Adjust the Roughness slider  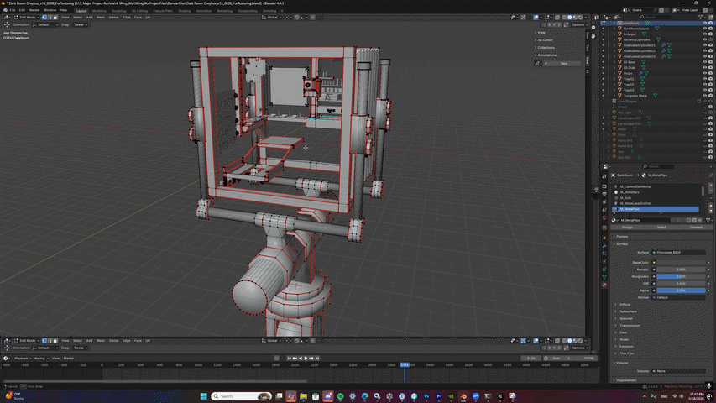681,276
